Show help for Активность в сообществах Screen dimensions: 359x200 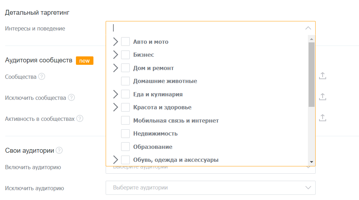point(80,119)
